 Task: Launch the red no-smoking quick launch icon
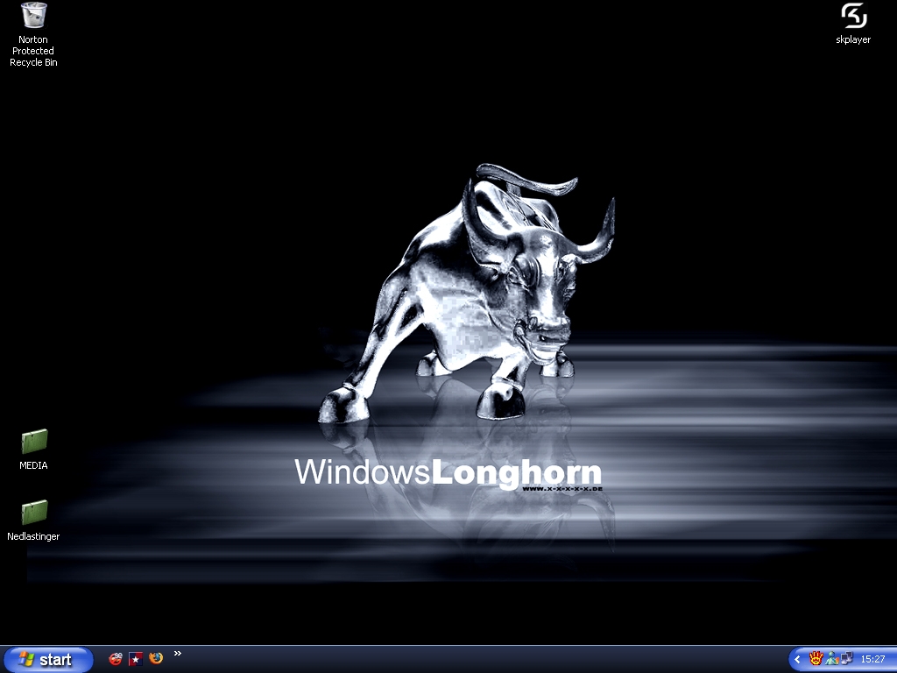116,659
